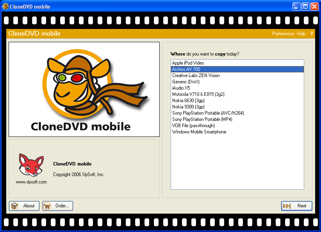Maximize the CloneDVD mobile window
The image size is (321, 232).
(x=305, y=7)
